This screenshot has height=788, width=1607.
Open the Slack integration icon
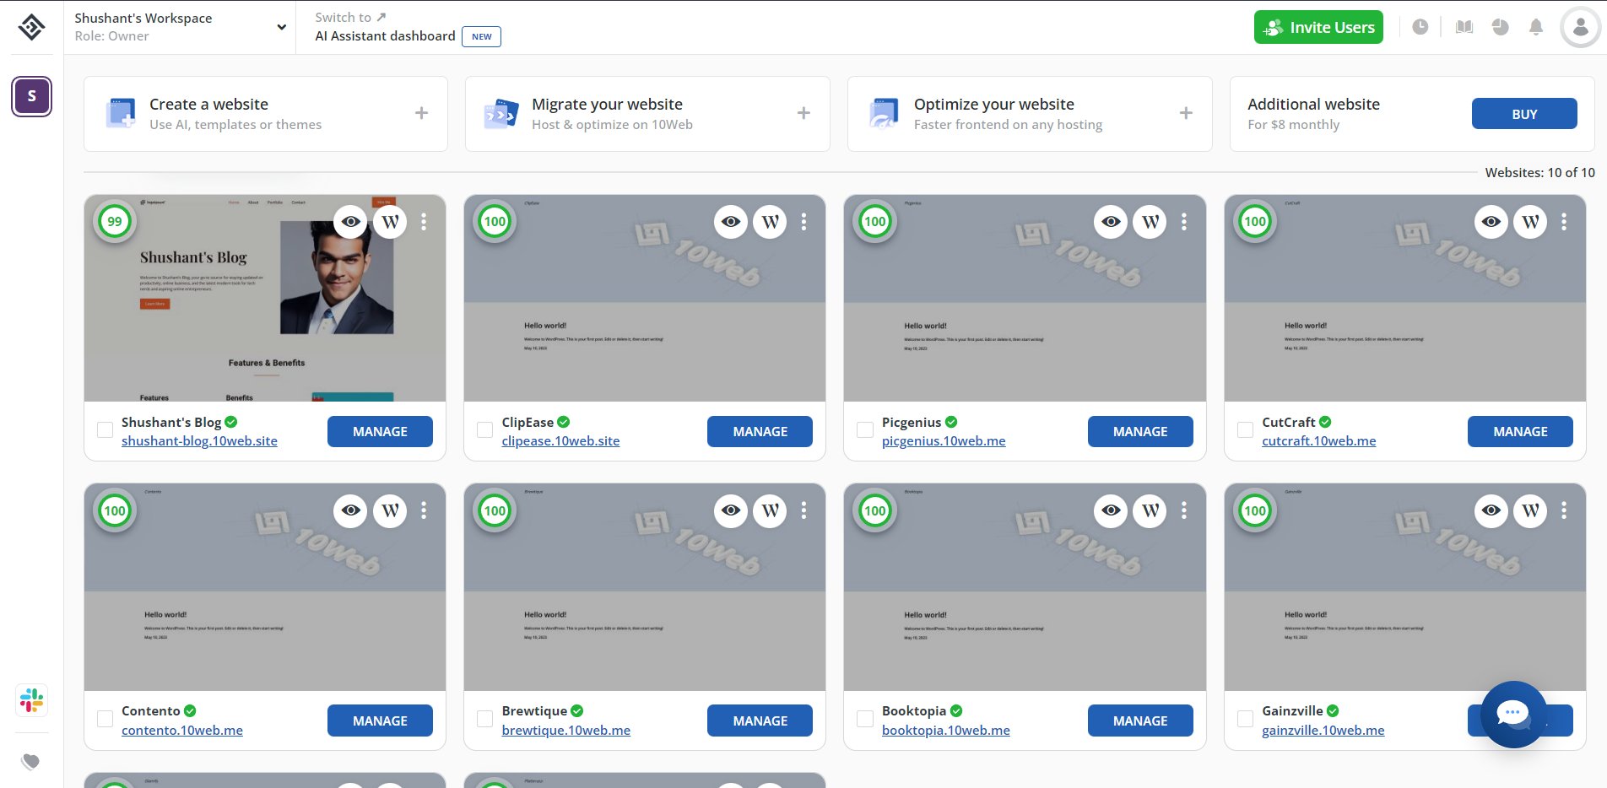[31, 700]
